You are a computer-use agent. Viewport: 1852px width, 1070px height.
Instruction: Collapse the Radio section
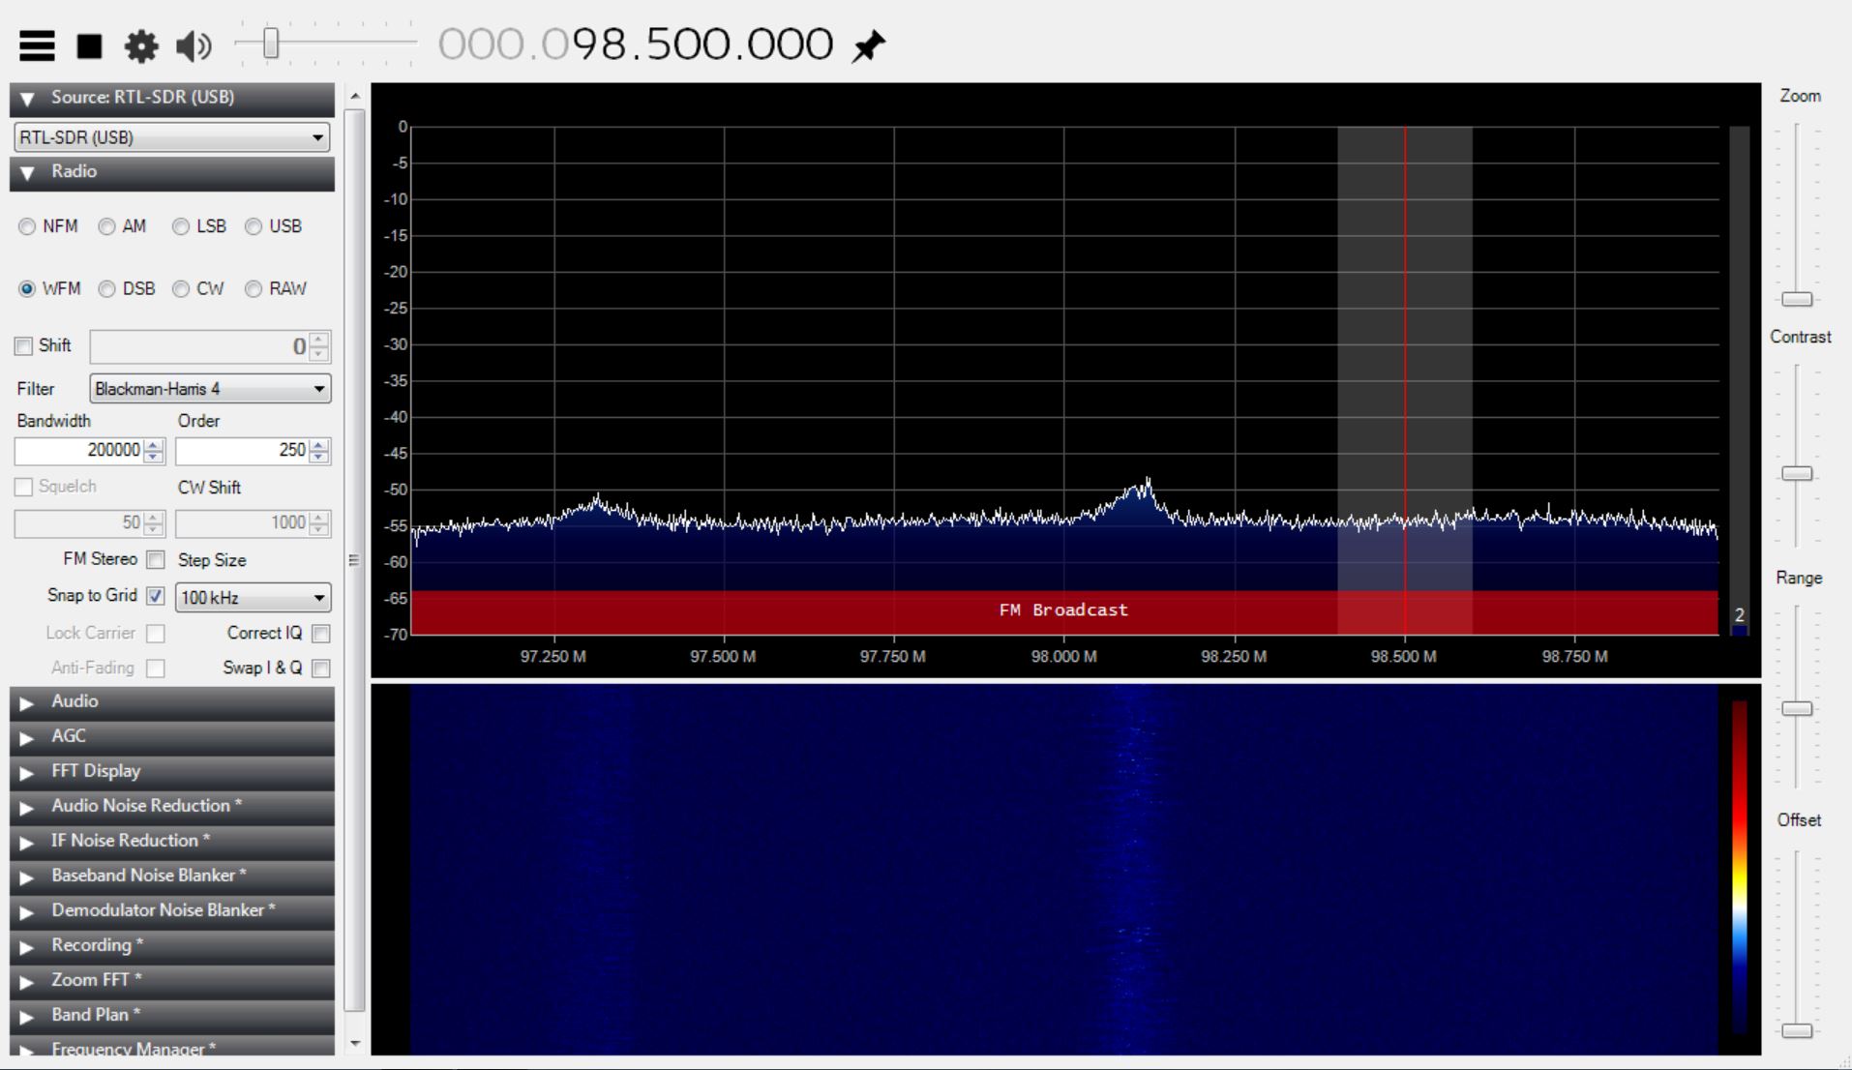click(x=26, y=174)
